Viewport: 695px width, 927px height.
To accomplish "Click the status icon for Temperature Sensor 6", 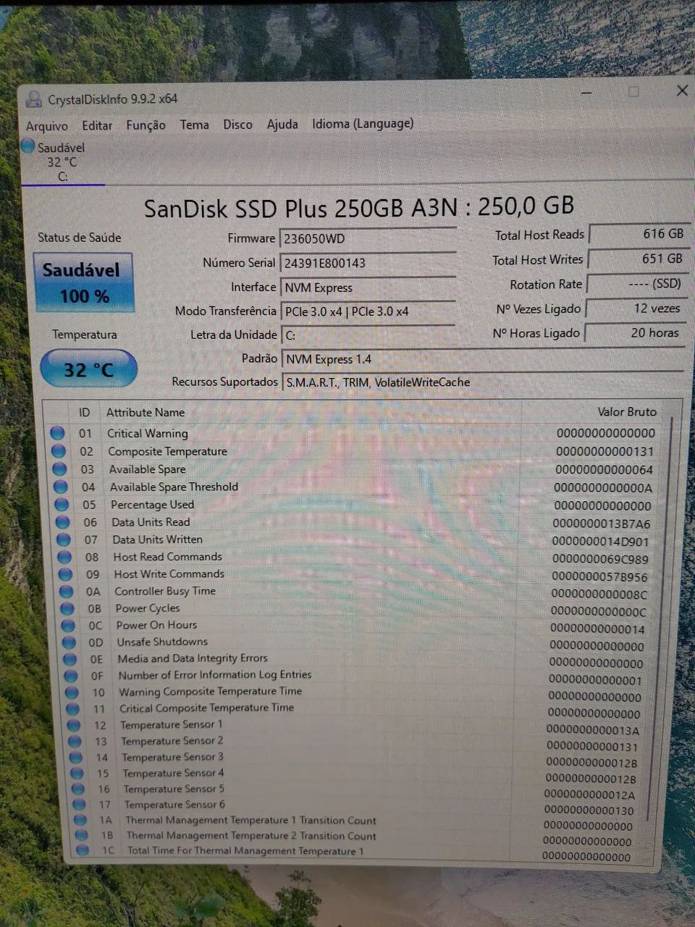I will [x=77, y=805].
